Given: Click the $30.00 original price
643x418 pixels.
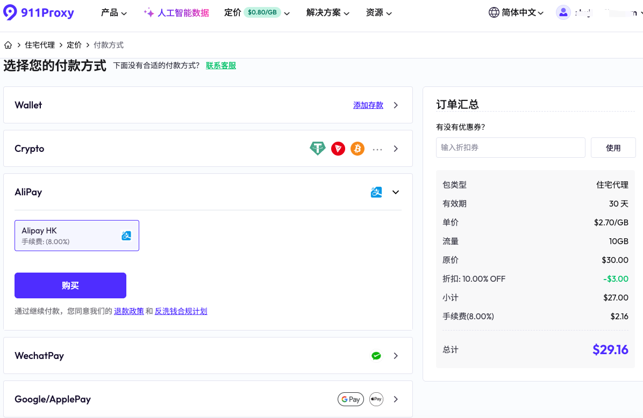Looking at the screenshot, I should click(615, 260).
